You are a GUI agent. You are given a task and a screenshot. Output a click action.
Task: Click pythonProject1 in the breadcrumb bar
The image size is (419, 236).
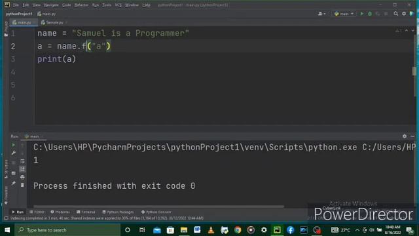tap(19, 14)
